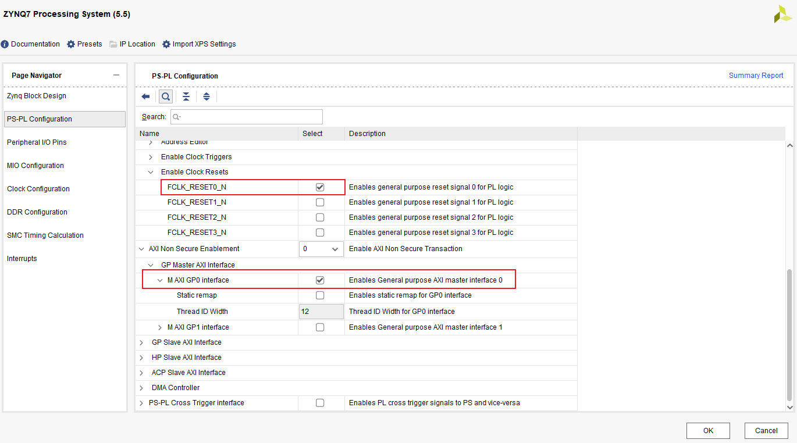The image size is (797, 443).
Task: Click the Select column header
Action: [x=321, y=134]
